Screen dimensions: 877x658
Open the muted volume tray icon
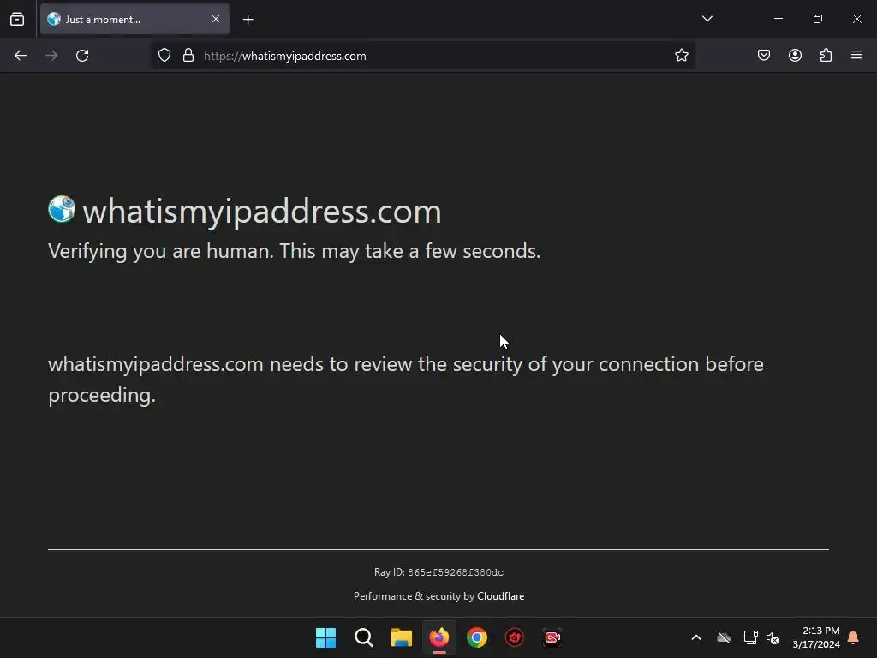click(773, 637)
